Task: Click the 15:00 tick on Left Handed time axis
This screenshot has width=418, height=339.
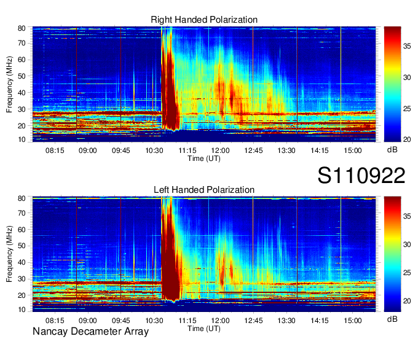Action: (352, 321)
